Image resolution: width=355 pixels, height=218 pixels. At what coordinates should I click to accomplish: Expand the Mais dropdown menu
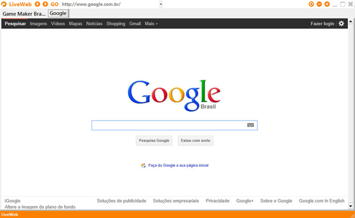[151, 23]
